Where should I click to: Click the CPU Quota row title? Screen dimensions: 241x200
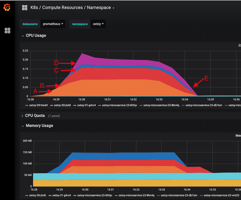click(x=35, y=116)
